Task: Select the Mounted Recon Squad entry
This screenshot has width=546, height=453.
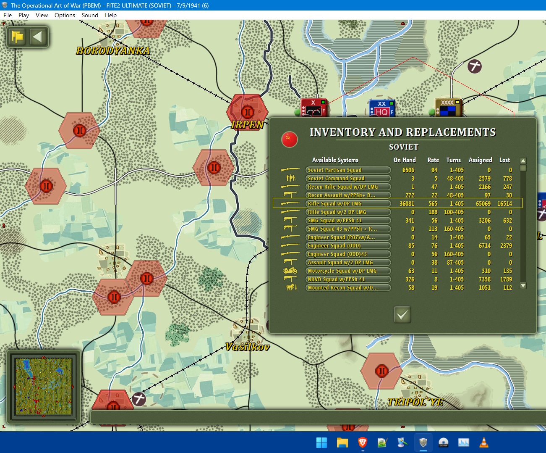Action: pos(348,287)
